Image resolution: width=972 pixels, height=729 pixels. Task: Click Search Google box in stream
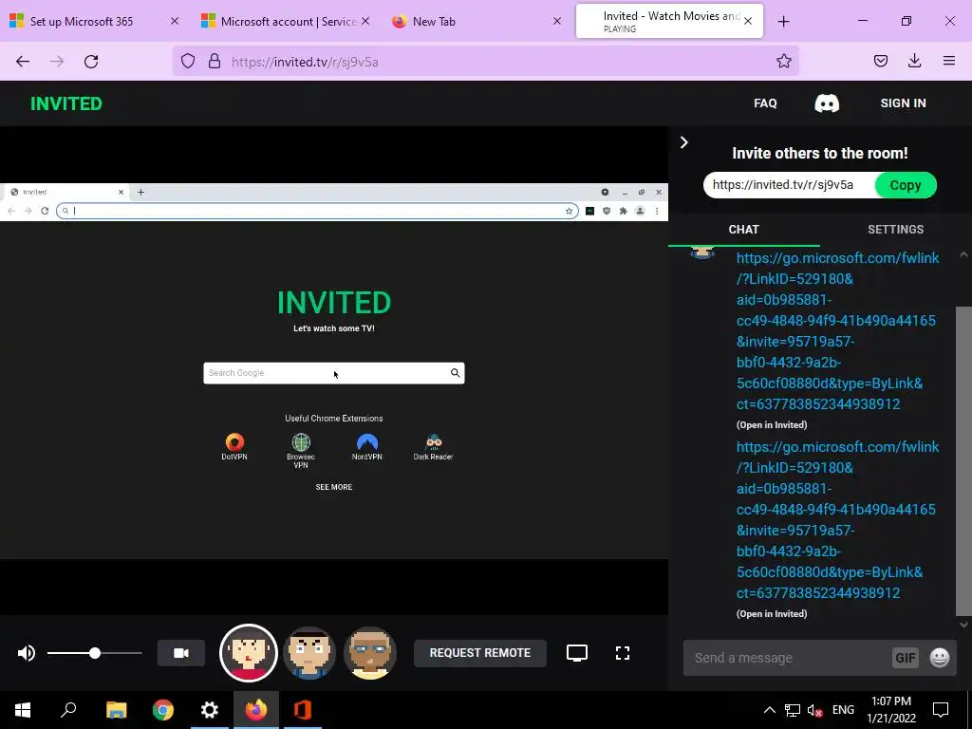(333, 373)
